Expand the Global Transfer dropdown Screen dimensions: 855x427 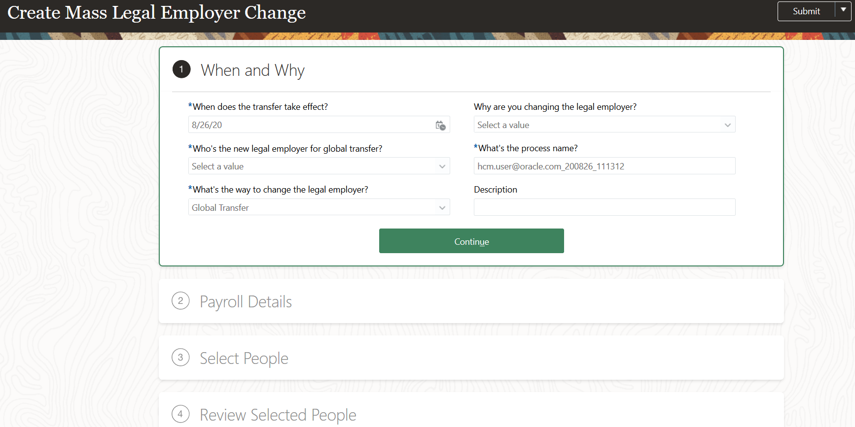tap(442, 208)
